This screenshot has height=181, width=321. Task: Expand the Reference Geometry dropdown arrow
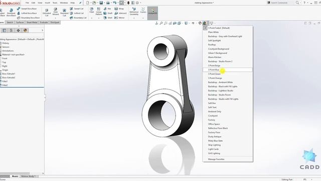[x=134, y=18]
